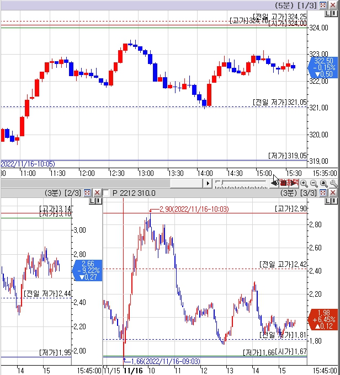This screenshot has width=340, height=375.
Task: Click the magnifier icon marked 'a'
Action: pos(324,184)
